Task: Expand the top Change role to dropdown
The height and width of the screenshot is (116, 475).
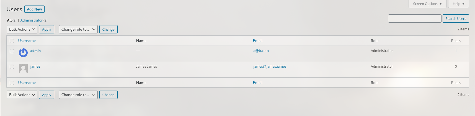Action: coord(78,30)
